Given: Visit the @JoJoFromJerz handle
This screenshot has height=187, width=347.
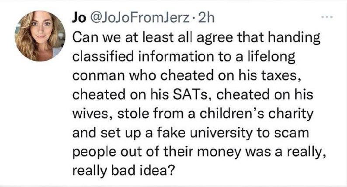Looking at the screenshot, I should point(139,18).
